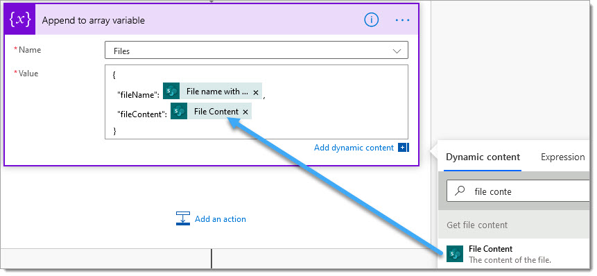Click the blue plus icon beside Add dynamic content
The width and height of the screenshot is (597, 276).
(x=402, y=147)
